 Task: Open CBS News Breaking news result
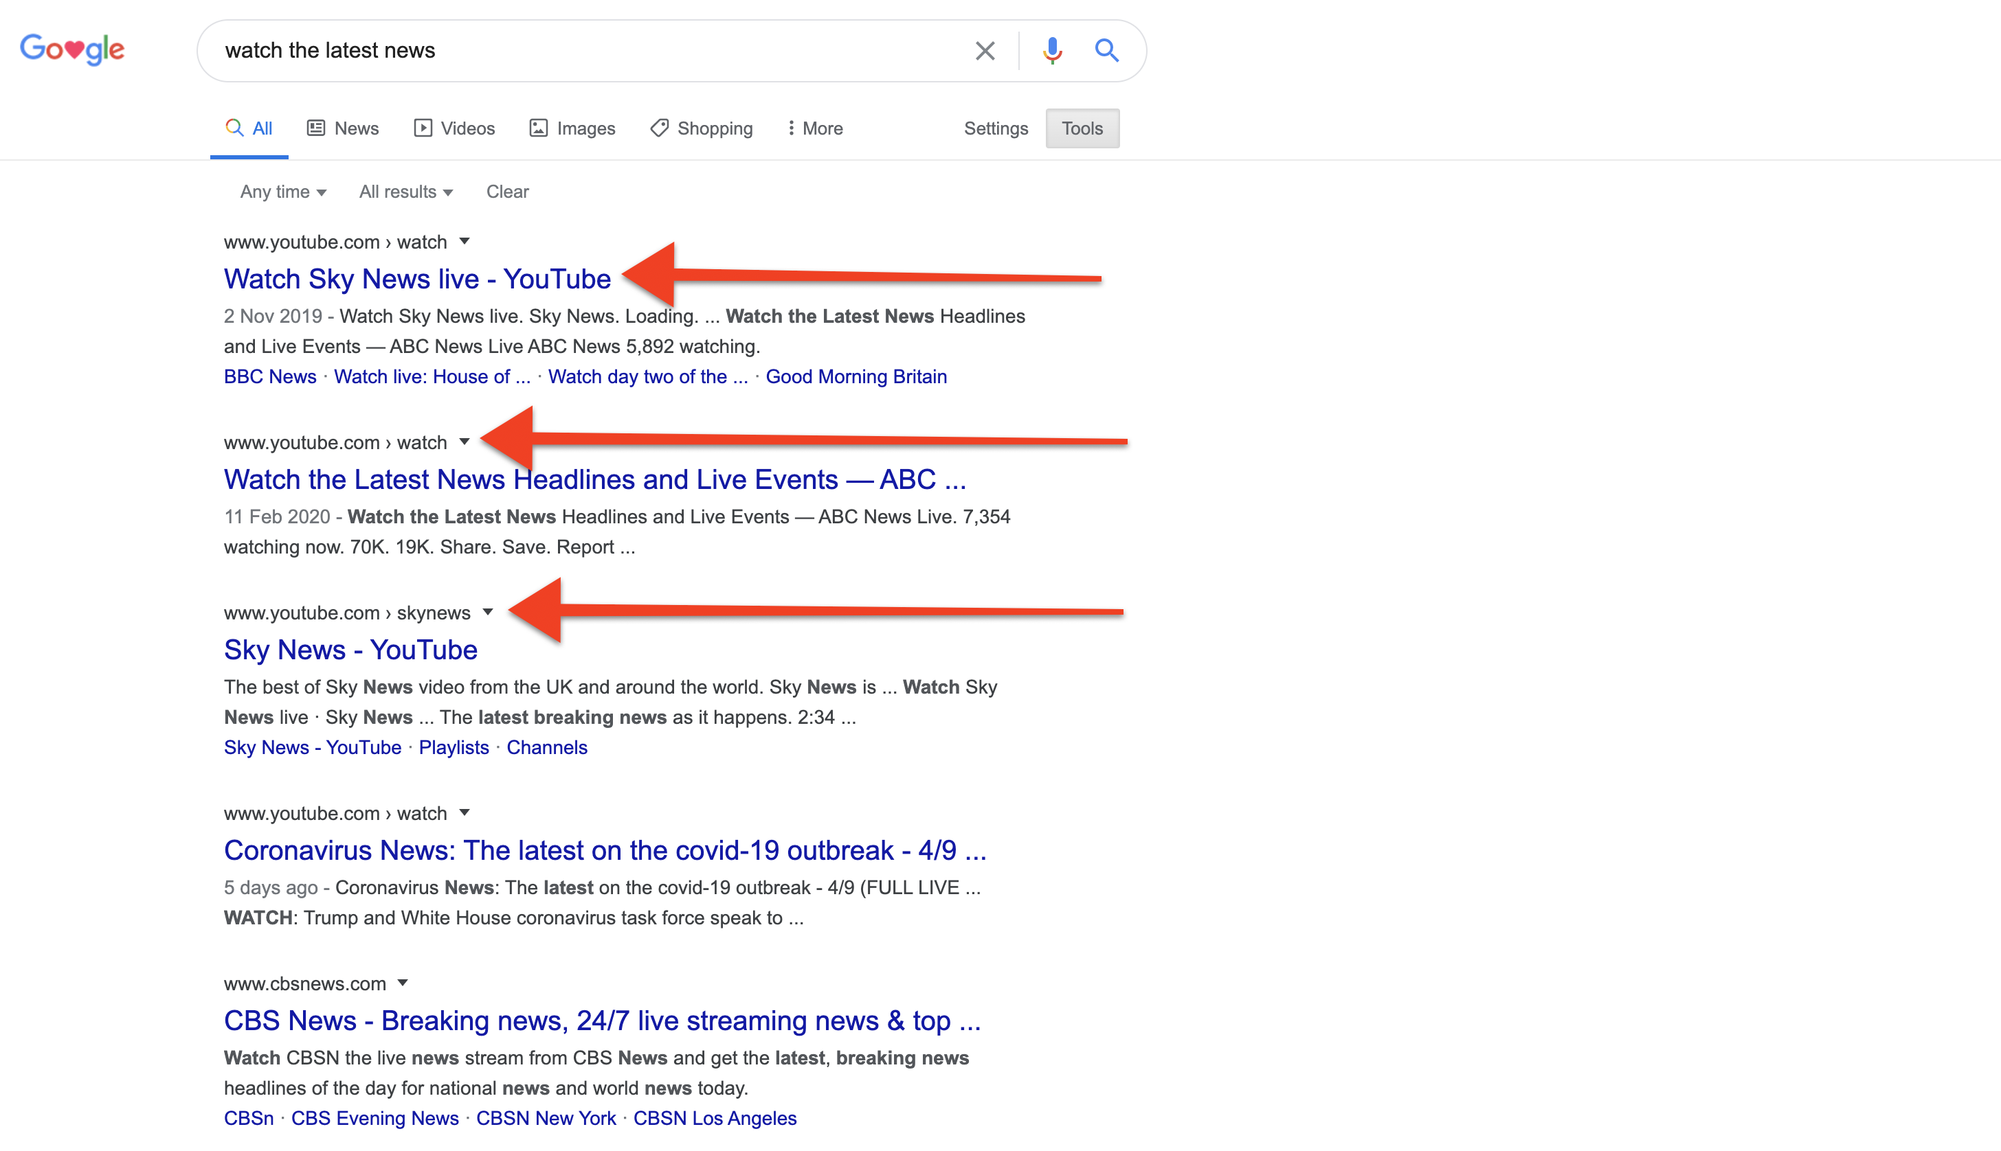point(602,1021)
